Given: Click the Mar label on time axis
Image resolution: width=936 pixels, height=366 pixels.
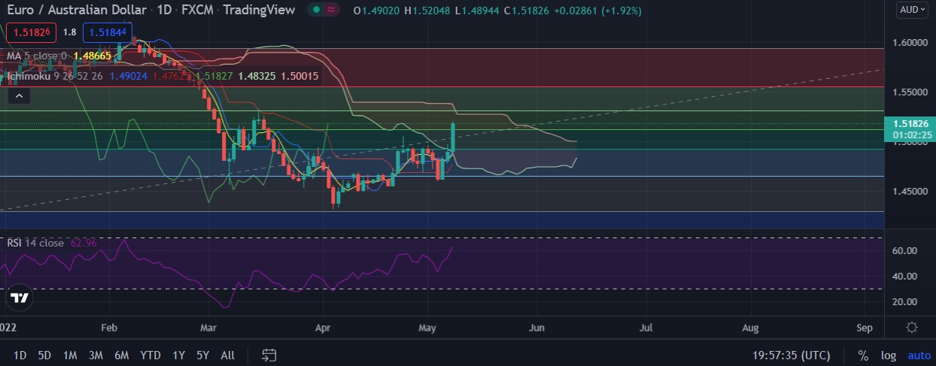Looking at the screenshot, I should [x=209, y=328].
